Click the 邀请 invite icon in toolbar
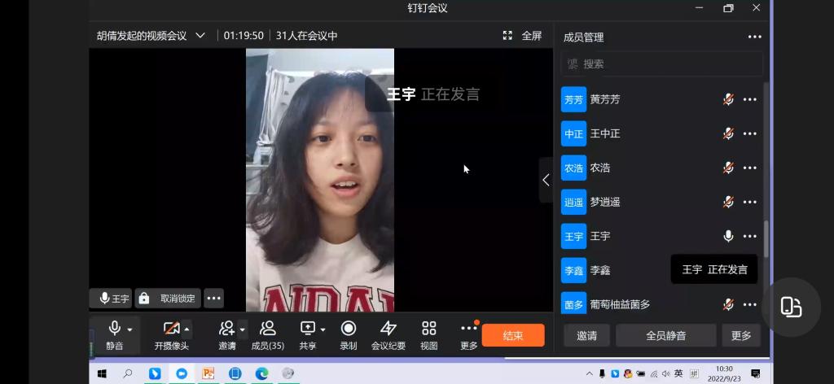The height and width of the screenshot is (384, 834). click(x=226, y=329)
